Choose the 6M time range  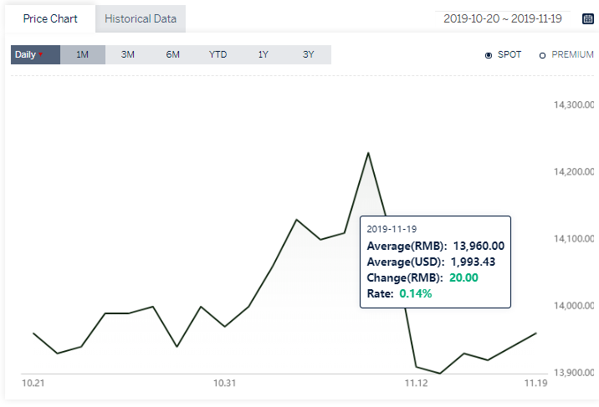172,54
